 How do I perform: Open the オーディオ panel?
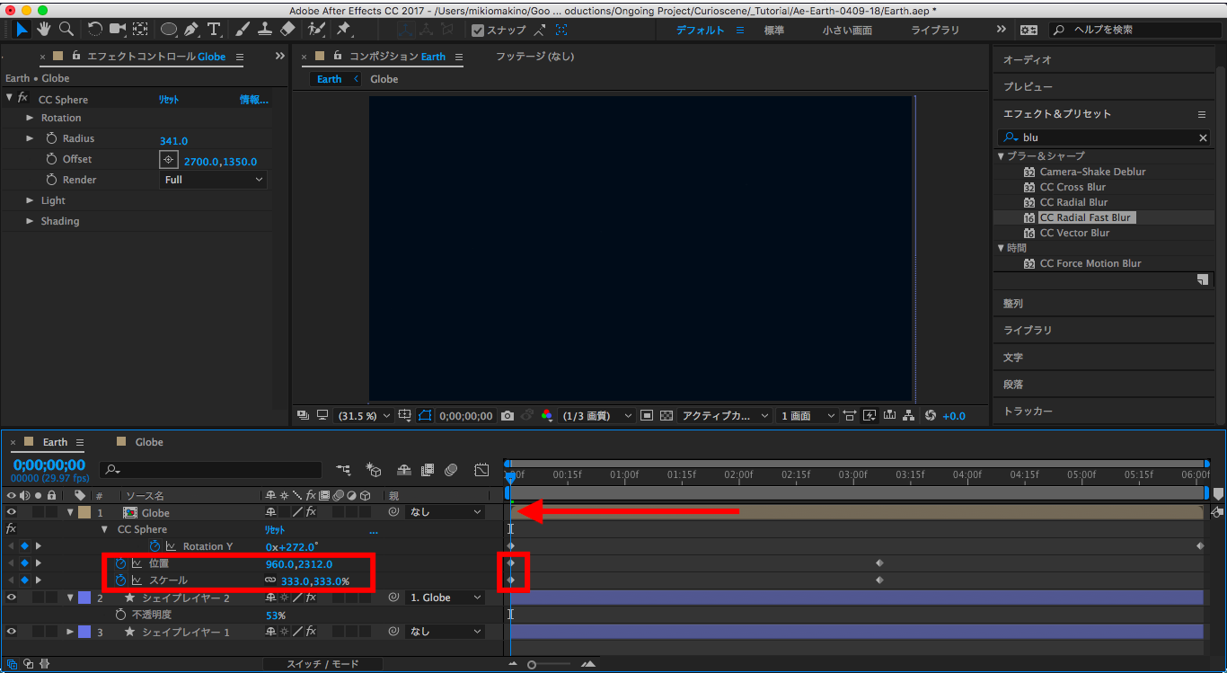(x=1027, y=60)
